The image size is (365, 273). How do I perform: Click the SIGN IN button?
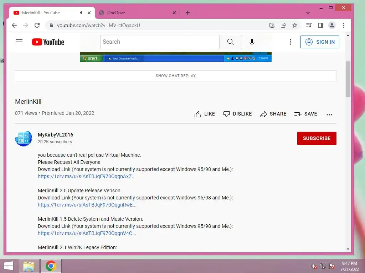[320, 42]
